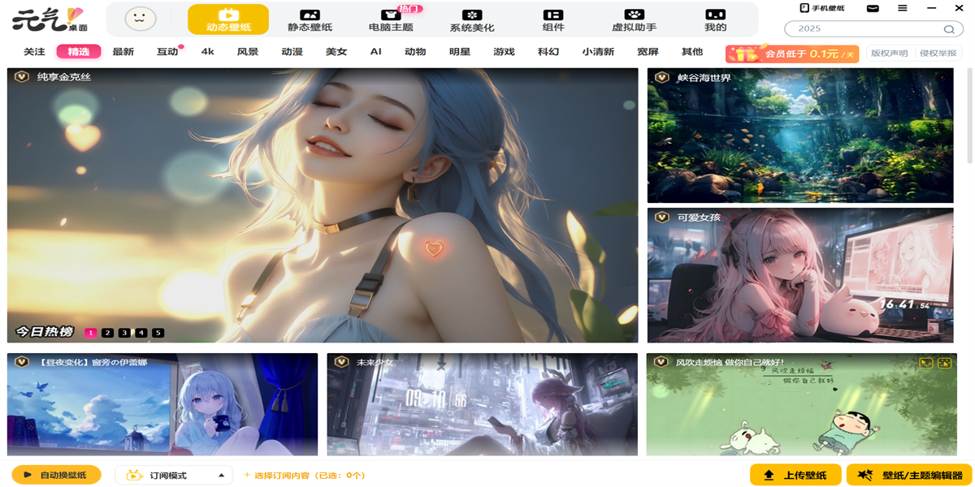Open the 版权声明 copyright link
The height and width of the screenshot is (487, 975).
[x=889, y=54]
